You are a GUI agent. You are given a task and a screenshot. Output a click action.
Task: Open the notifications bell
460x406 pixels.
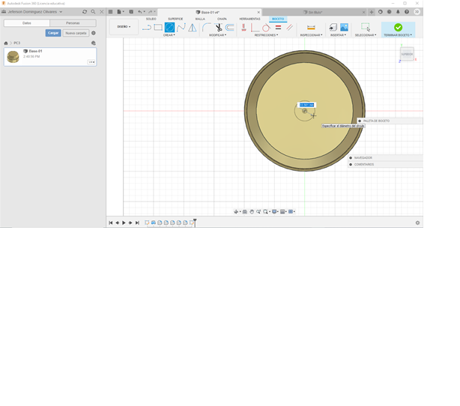pos(398,12)
